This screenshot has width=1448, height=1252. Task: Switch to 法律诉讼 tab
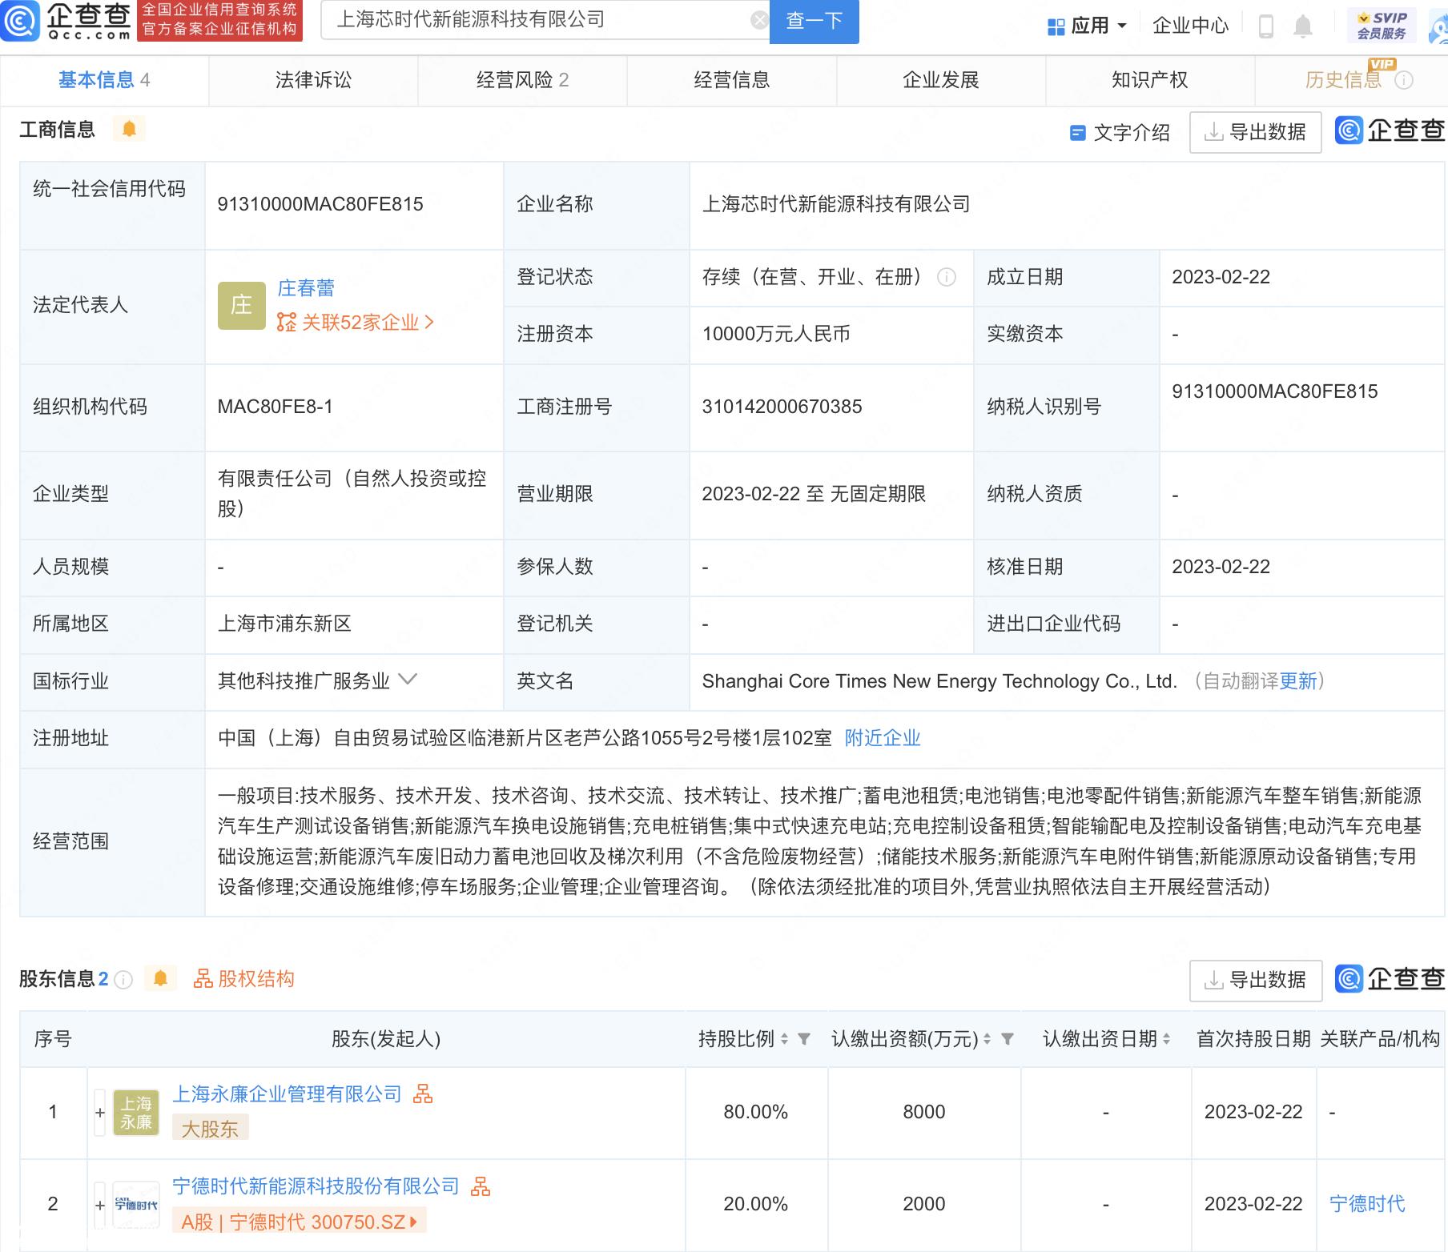[x=314, y=80]
